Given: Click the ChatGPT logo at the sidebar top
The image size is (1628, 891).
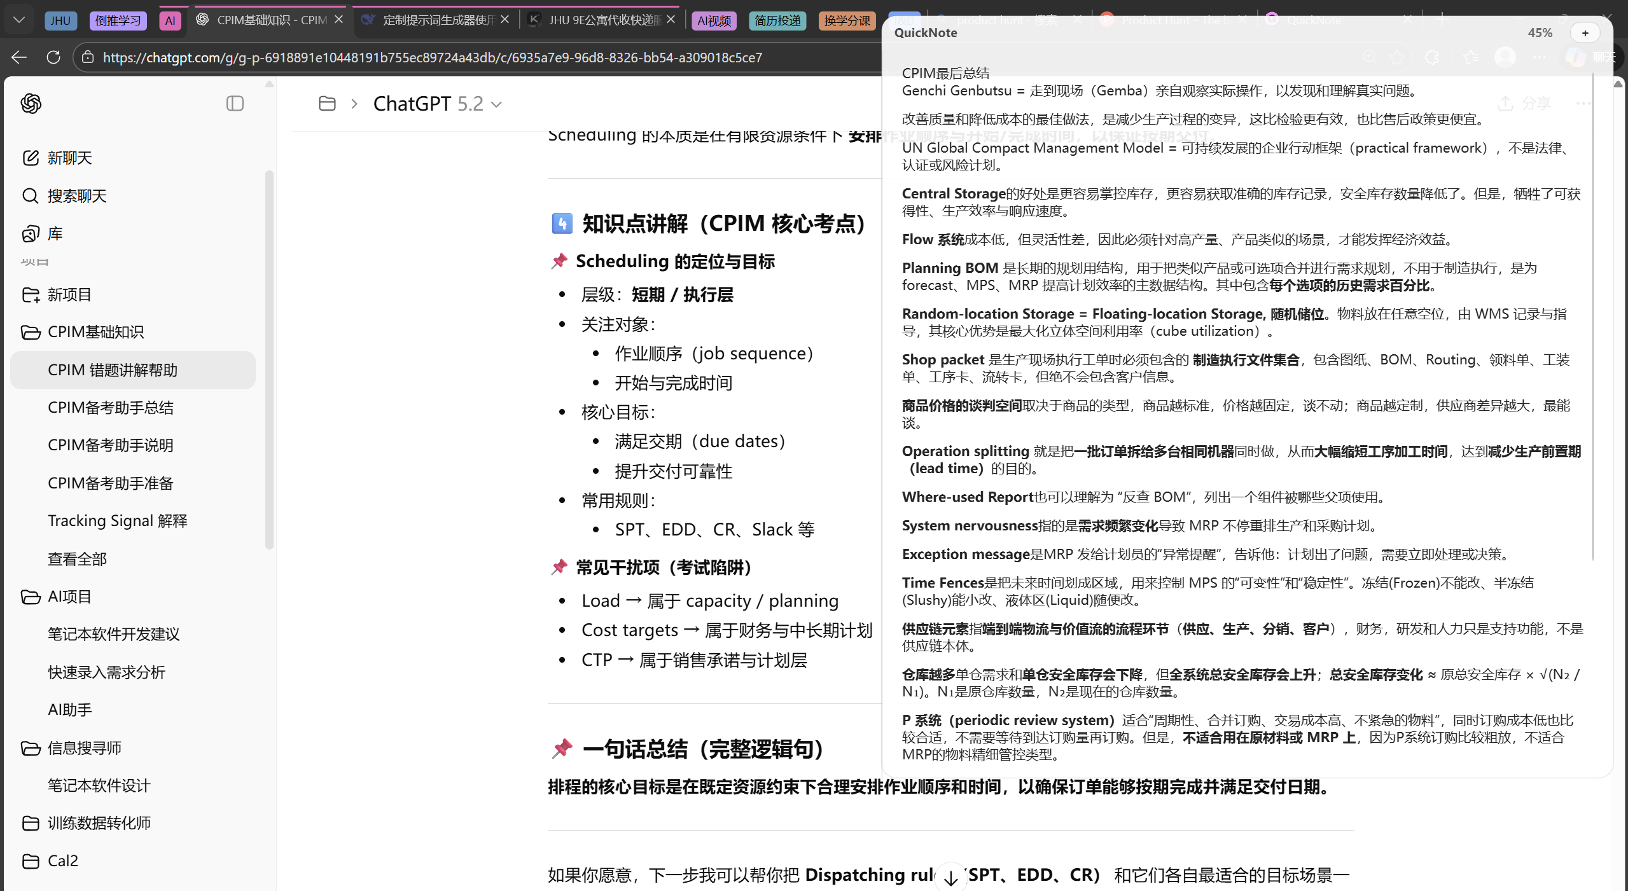Looking at the screenshot, I should tap(30, 104).
